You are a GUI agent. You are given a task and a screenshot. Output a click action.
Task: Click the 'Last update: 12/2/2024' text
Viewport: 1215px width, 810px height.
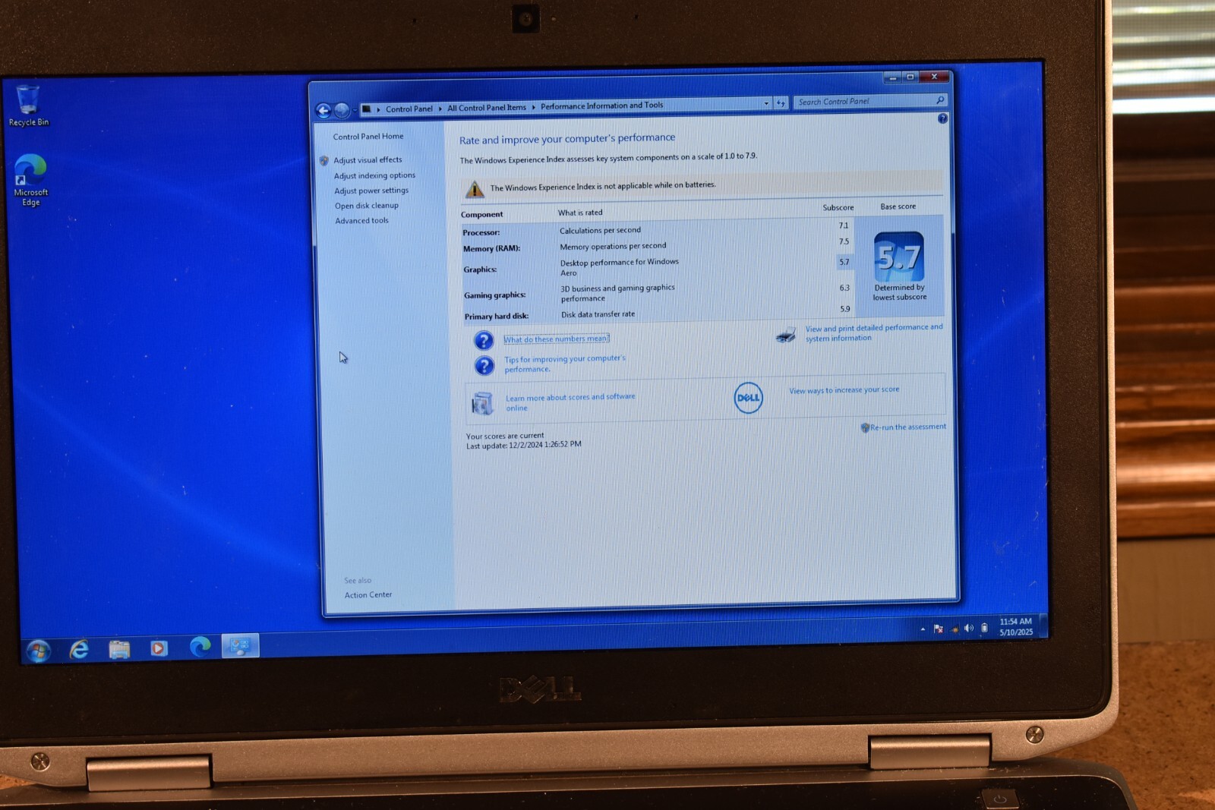524,445
